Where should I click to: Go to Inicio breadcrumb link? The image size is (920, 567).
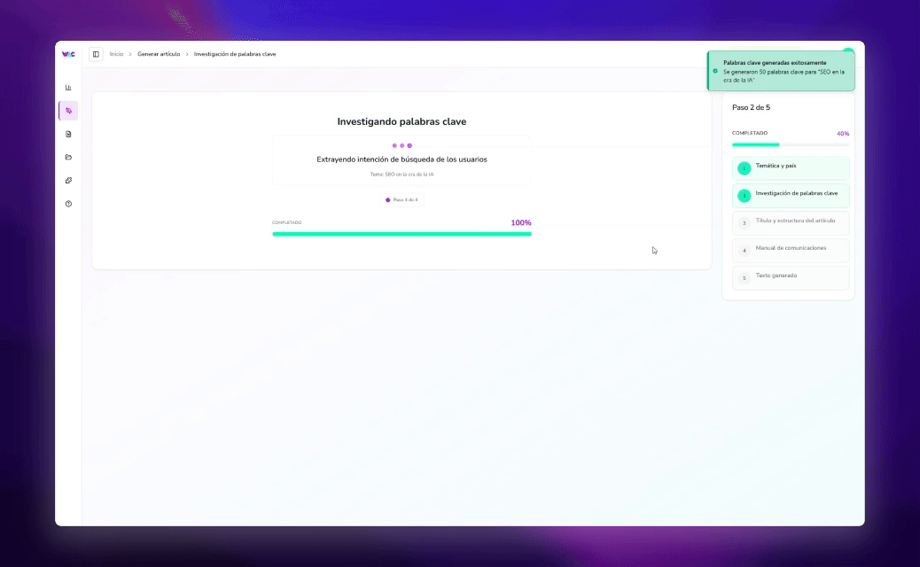pos(116,54)
